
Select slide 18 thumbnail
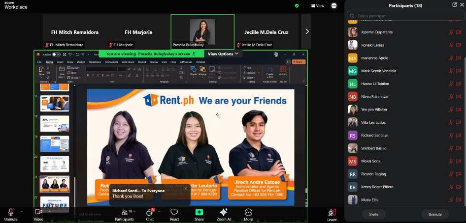pos(55,123)
